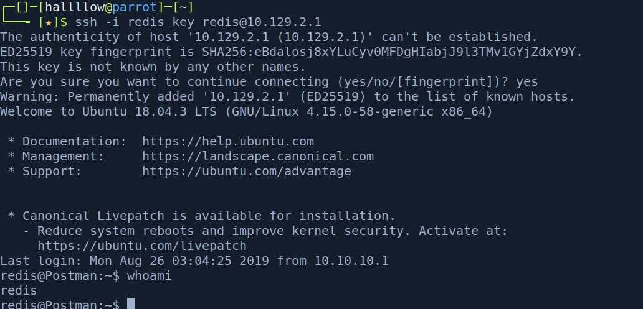Click the 'Canonical Livepatch' notice line
This screenshot has width=643, height=309.
[209, 216]
